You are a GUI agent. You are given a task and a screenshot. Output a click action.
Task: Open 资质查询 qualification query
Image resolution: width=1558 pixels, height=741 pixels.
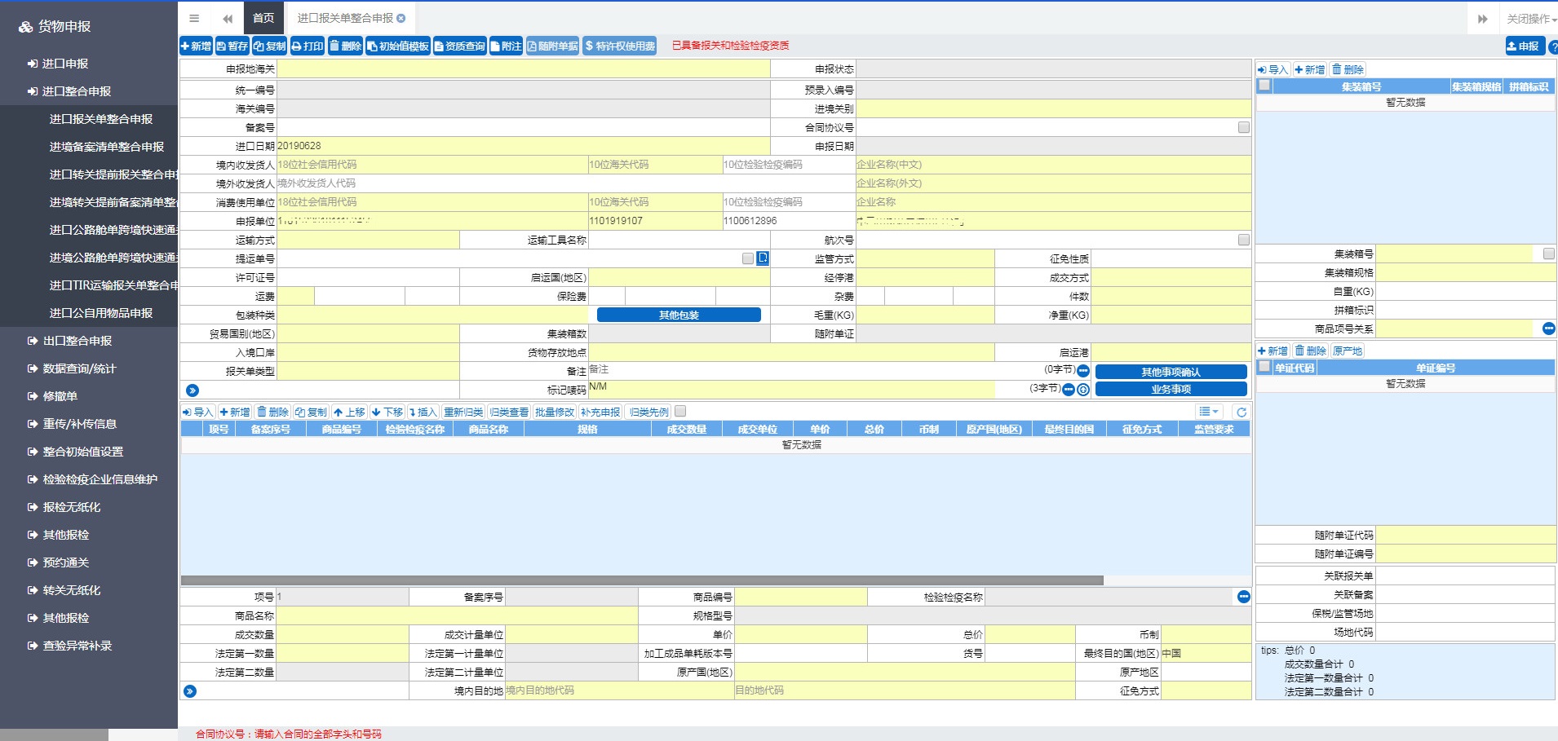tap(459, 46)
